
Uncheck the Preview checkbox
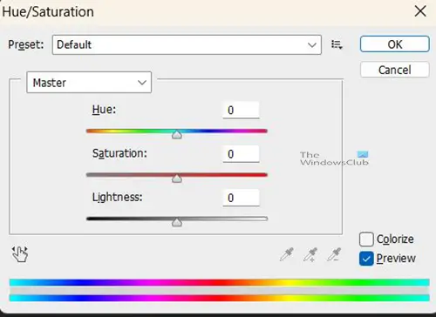point(366,259)
